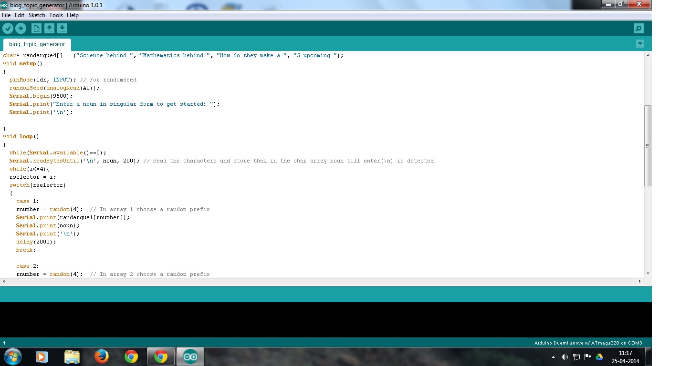Open the Serial Monitor magnifier icon
Viewport: 680px width, 366px height.
click(638, 28)
